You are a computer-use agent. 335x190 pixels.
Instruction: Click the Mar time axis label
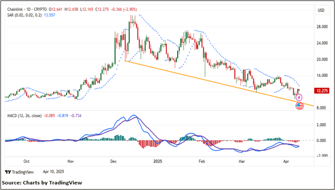pos(242,161)
